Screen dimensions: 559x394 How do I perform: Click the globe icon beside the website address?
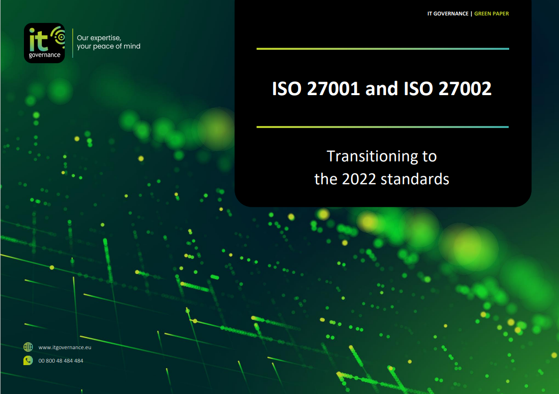click(28, 347)
